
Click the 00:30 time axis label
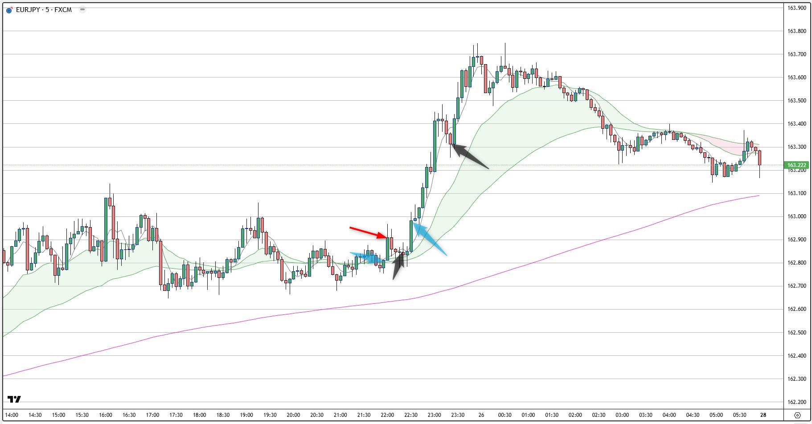pos(505,415)
